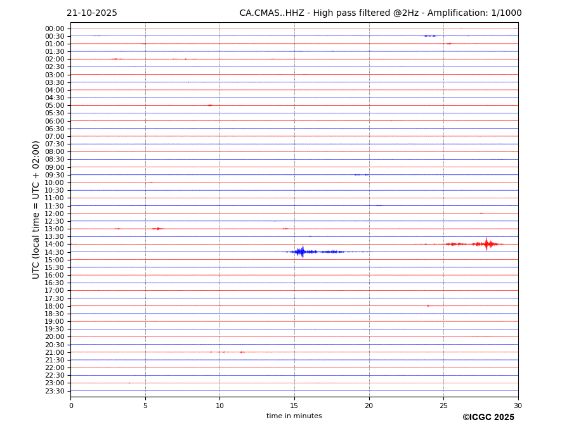588x441 pixels.
Task: Click the 12:00 y-axis label
Action: 54,214
